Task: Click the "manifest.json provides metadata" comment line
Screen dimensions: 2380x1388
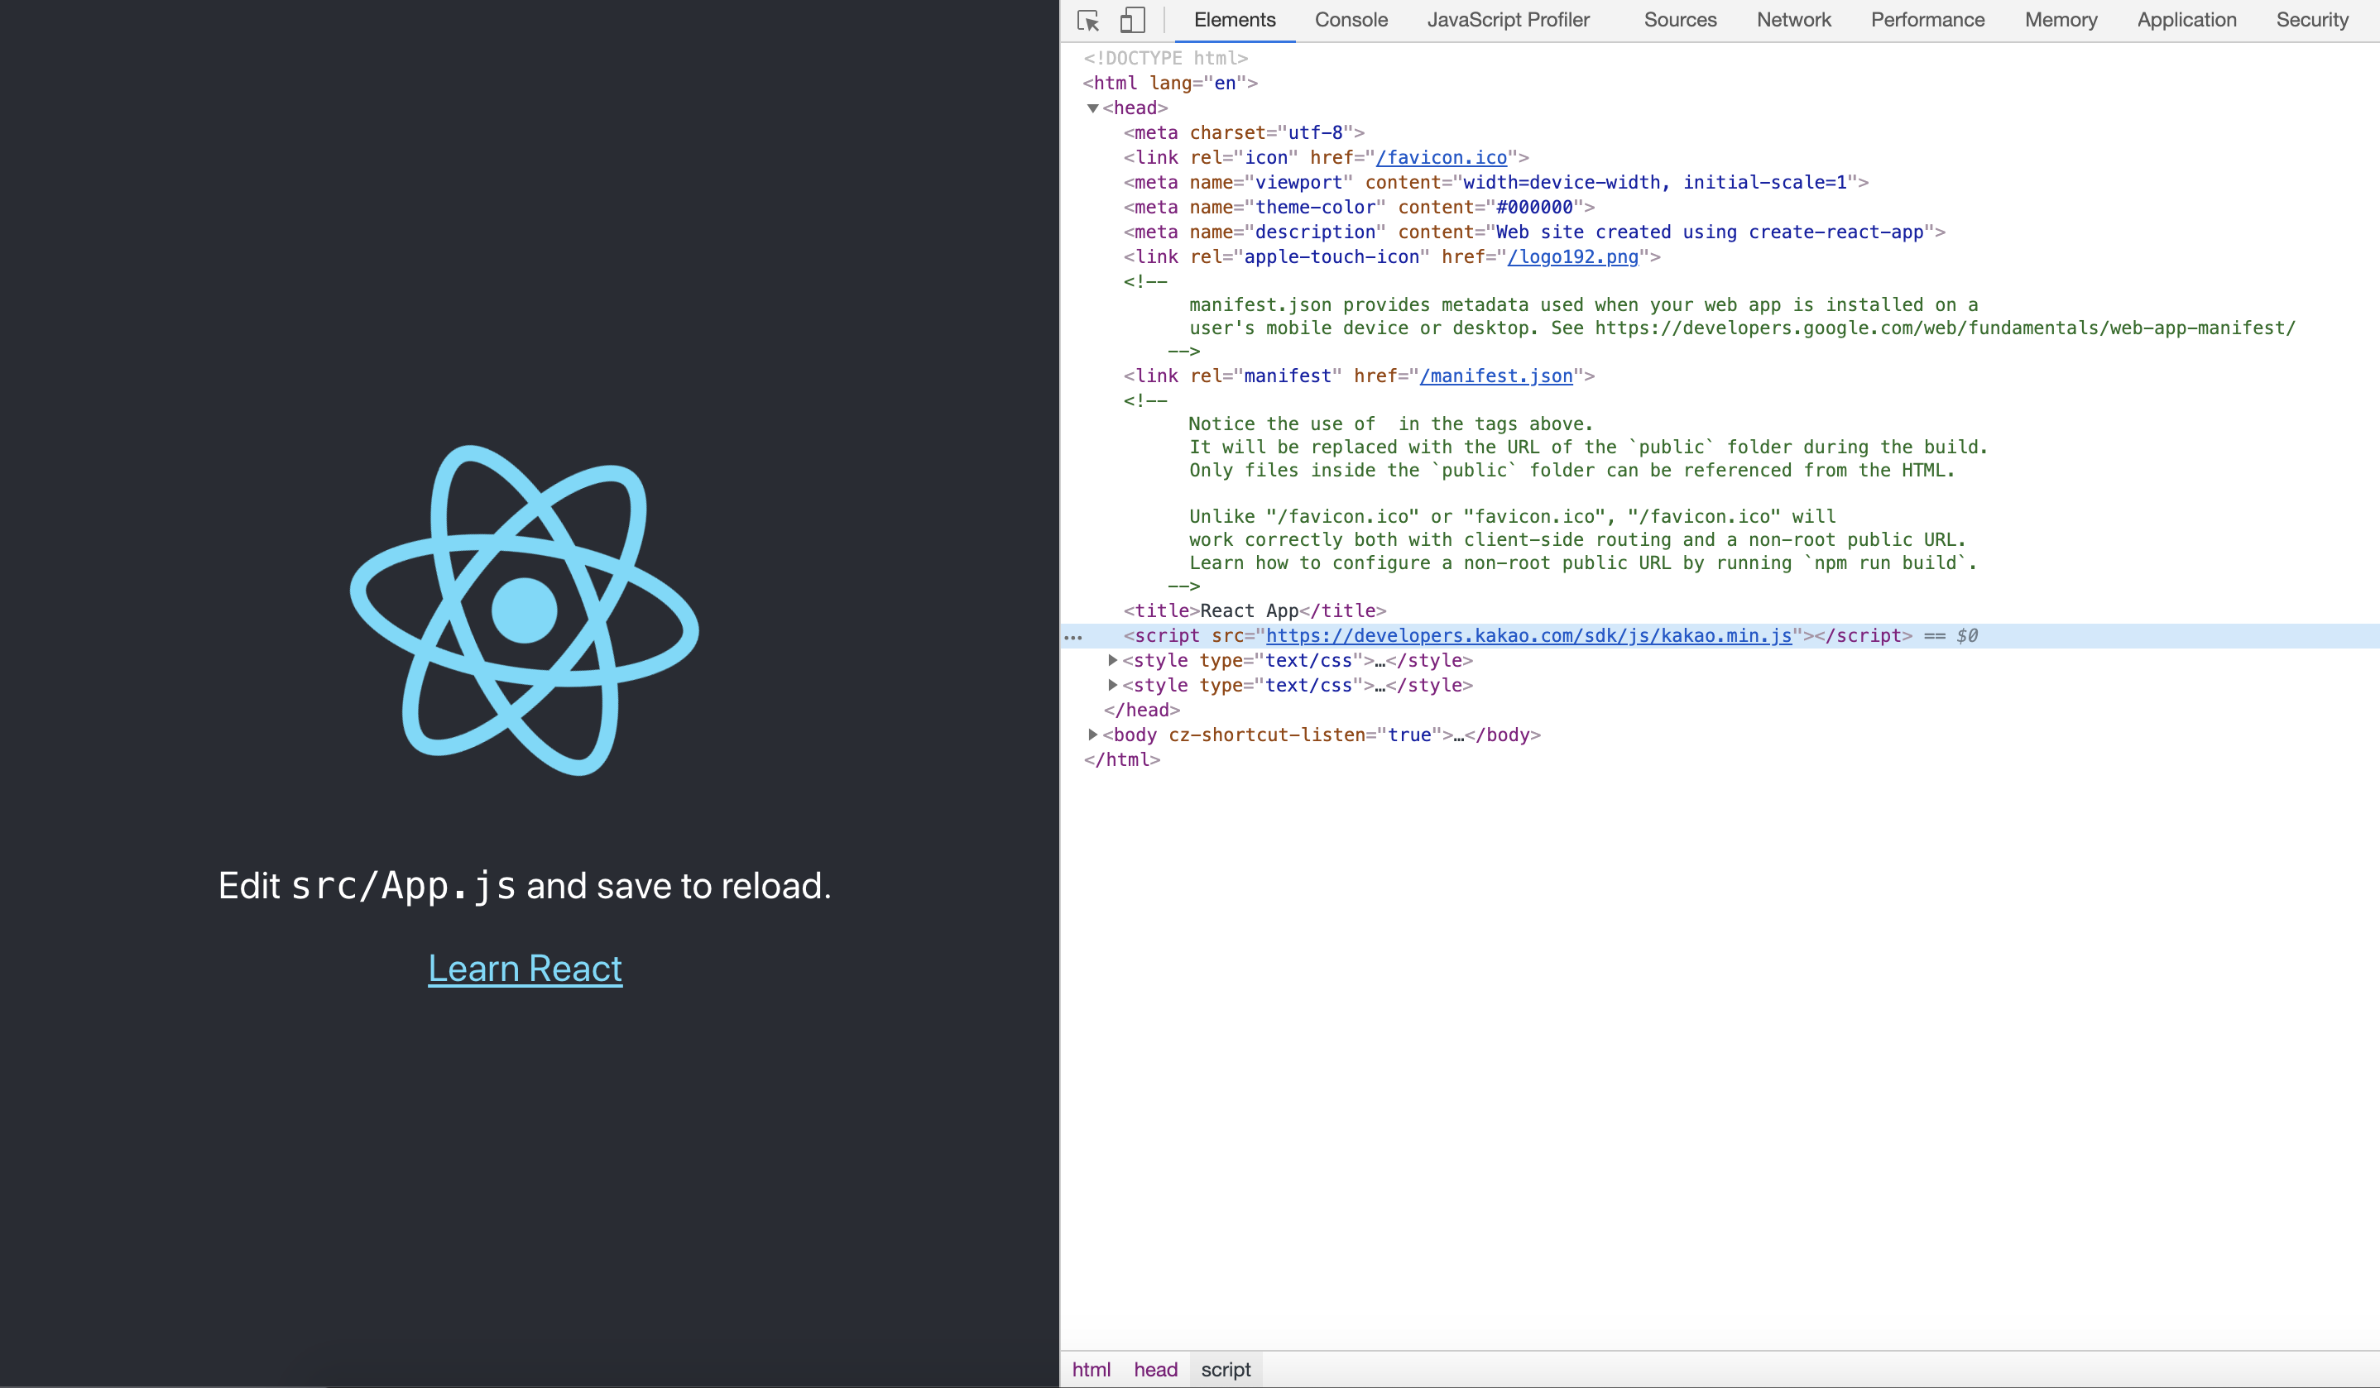Action: coord(1584,305)
